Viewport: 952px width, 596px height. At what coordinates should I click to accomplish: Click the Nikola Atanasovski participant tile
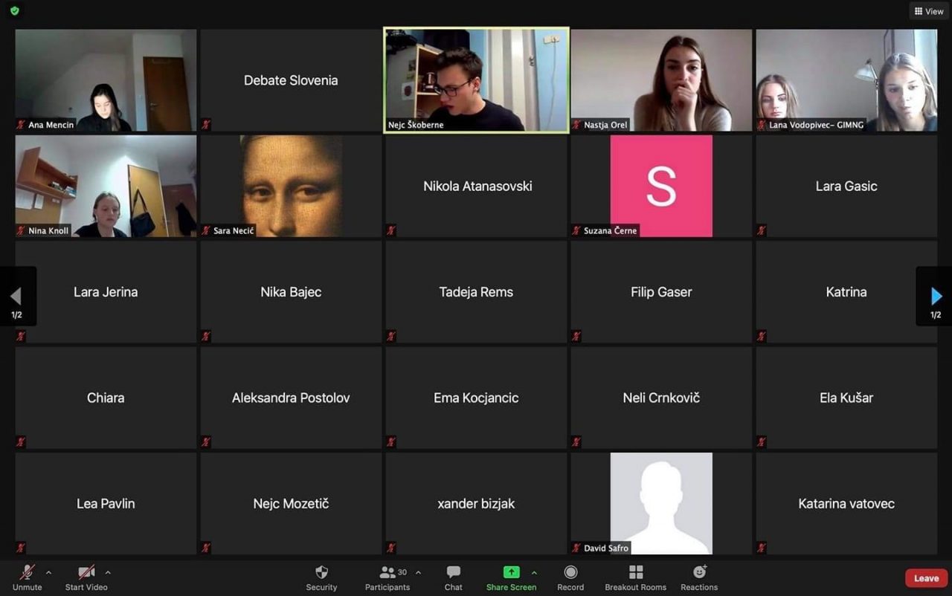[x=476, y=186]
